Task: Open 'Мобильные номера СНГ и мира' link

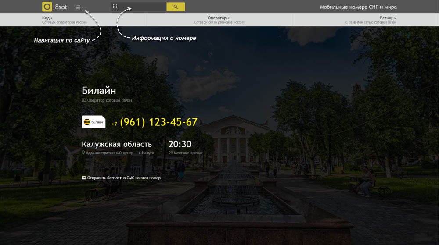Action: click(x=358, y=7)
